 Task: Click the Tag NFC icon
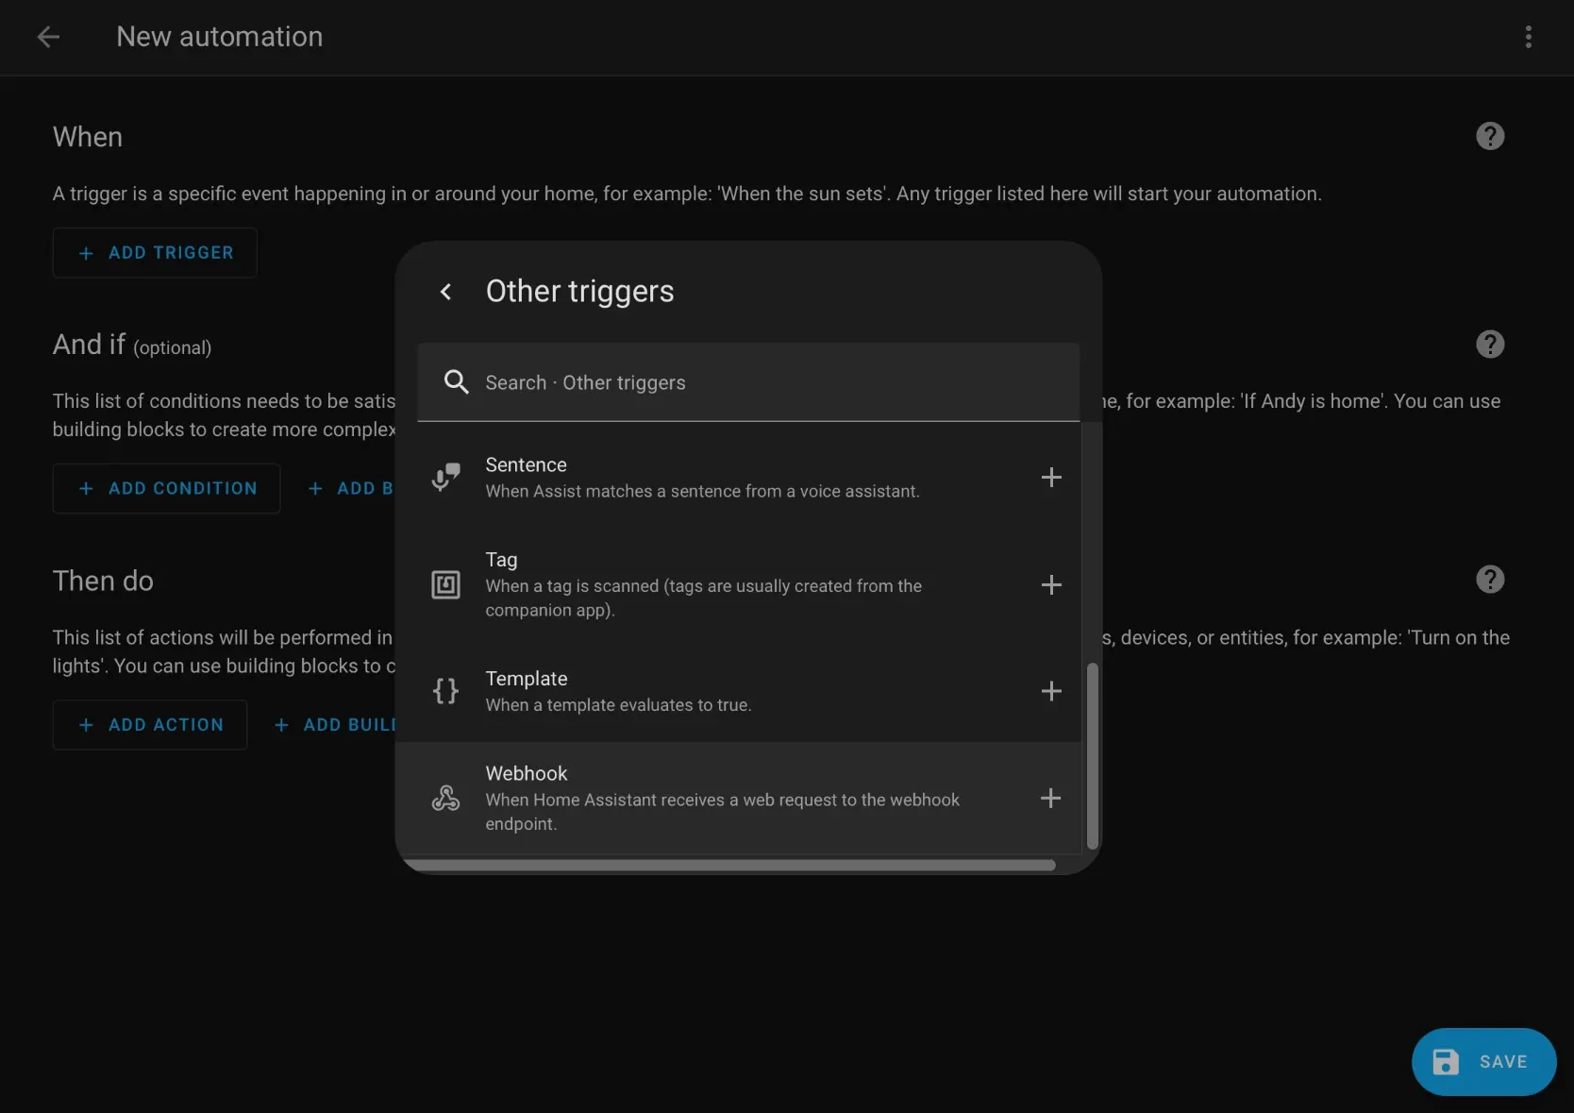[x=445, y=585]
